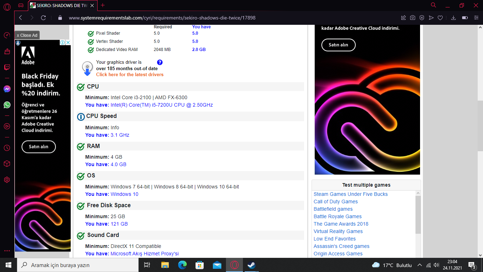Open the 'Origin Access Games' link

338,254
